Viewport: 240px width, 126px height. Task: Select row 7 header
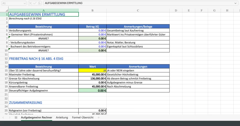coord(4,38)
